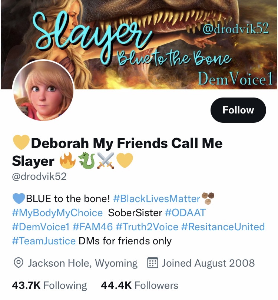Open the round profile avatar picture

click(x=43, y=90)
